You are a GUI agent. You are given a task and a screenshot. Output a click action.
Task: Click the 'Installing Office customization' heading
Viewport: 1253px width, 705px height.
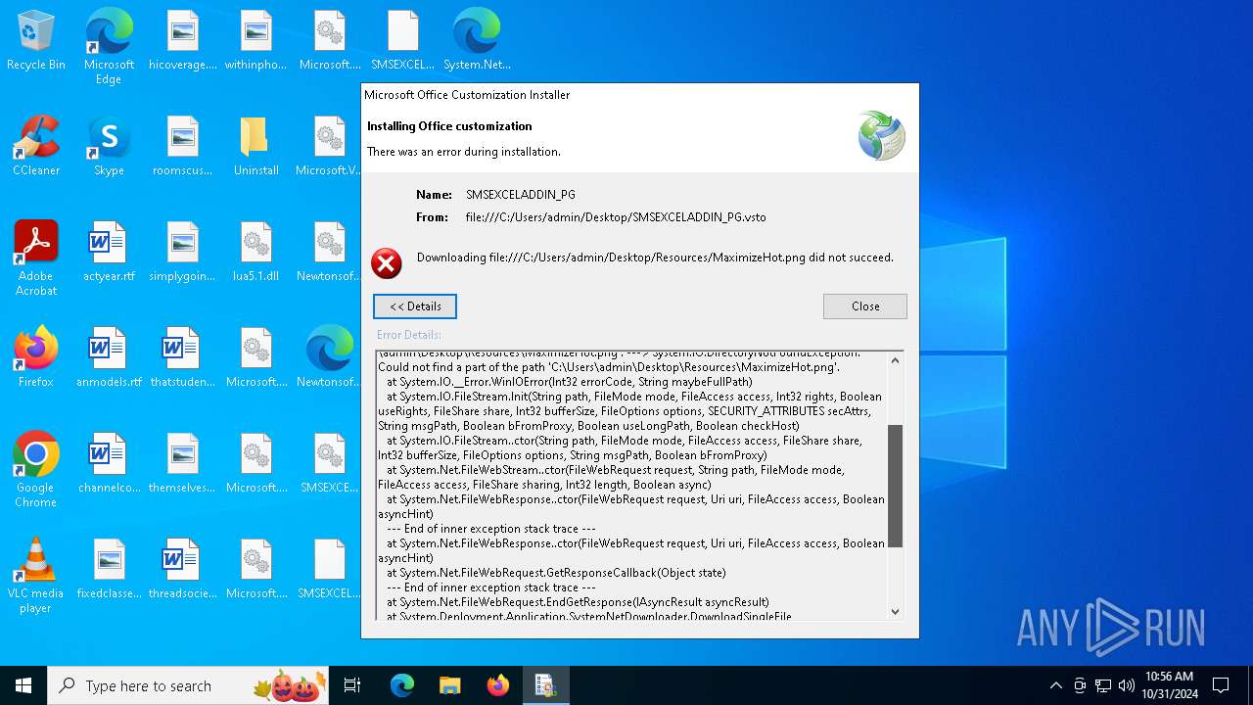(x=449, y=126)
